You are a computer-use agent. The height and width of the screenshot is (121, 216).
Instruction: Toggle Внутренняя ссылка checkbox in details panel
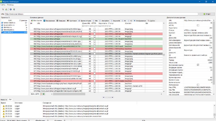click(198, 65)
